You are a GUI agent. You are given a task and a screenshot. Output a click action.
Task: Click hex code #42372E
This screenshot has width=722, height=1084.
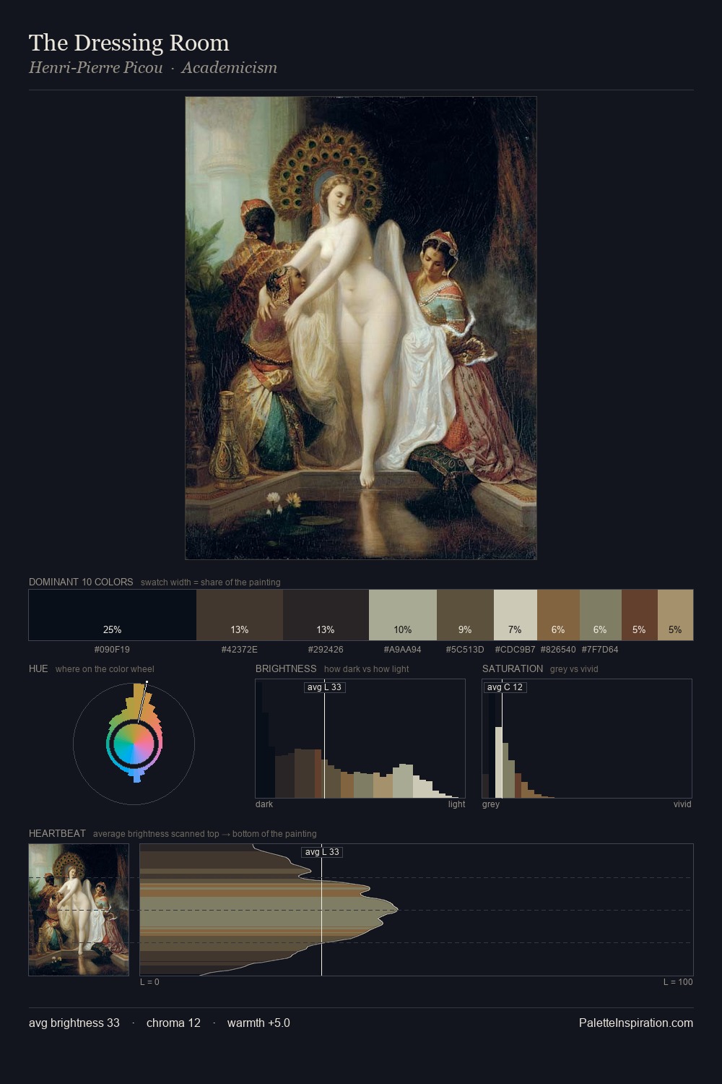(x=240, y=650)
